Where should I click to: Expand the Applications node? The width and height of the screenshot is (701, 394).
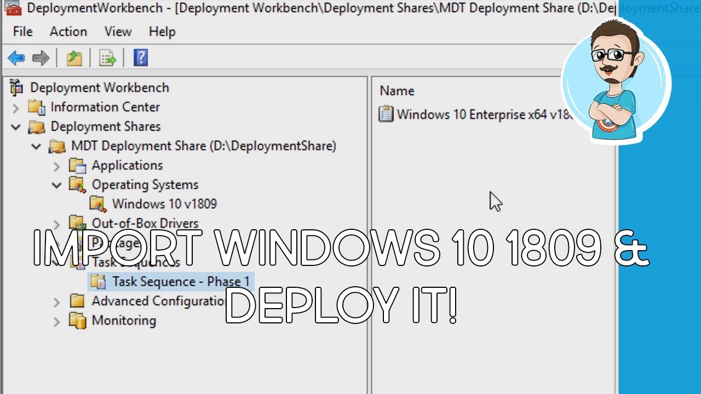(57, 166)
